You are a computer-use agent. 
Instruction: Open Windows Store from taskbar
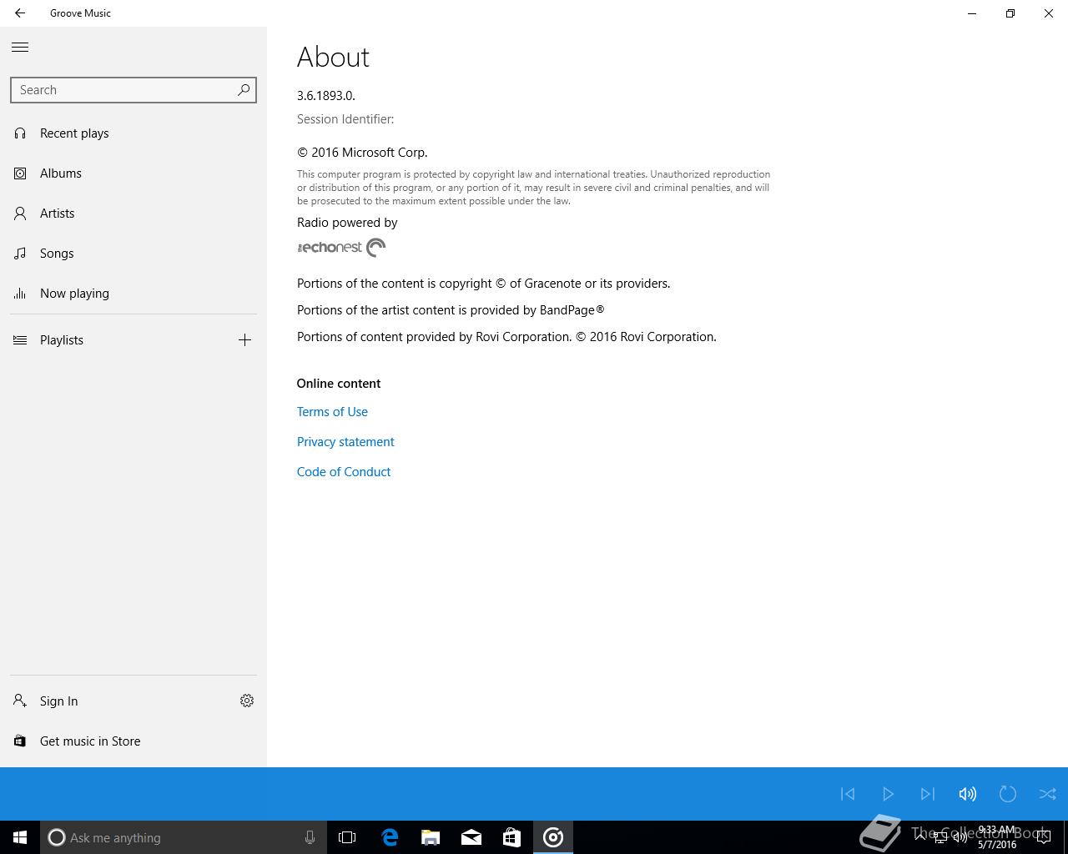pos(511,837)
